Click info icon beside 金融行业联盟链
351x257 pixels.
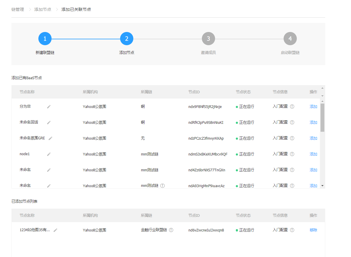click(x=171, y=230)
